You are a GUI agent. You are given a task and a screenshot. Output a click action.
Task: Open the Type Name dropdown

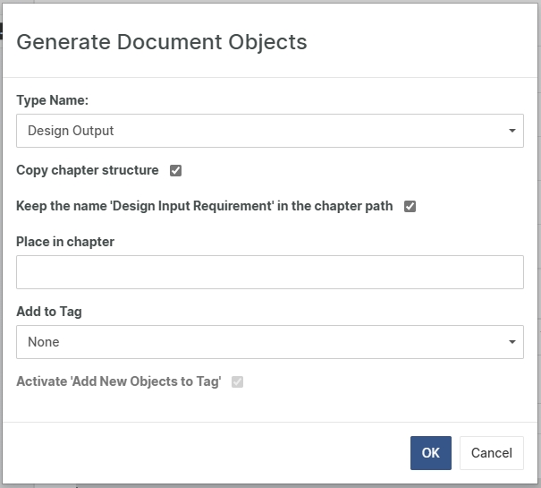click(269, 131)
